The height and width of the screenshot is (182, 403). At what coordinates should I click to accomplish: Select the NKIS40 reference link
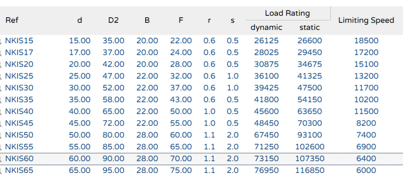(x=19, y=111)
